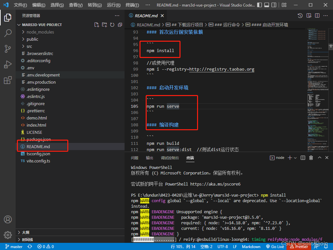The width and height of the screenshot is (333, 250).
Task: Click Prettier status bar item
Action: click(299, 246)
